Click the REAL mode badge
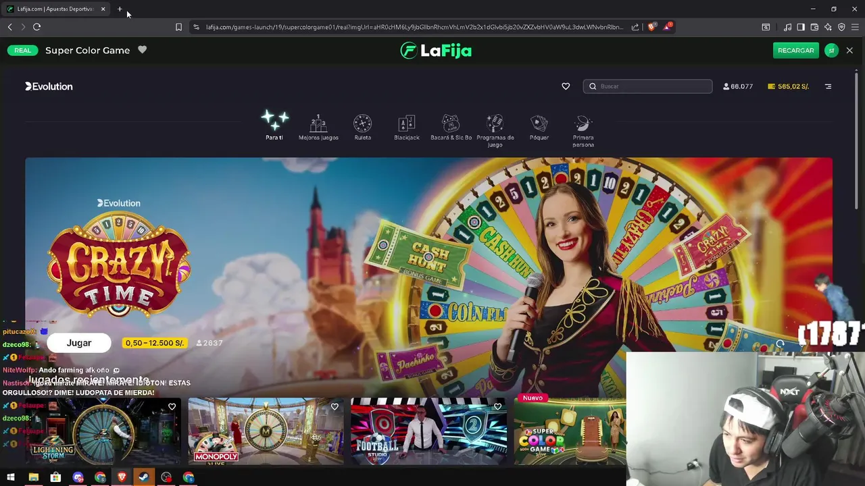The width and height of the screenshot is (865, 486). click(x=23, y=51)
